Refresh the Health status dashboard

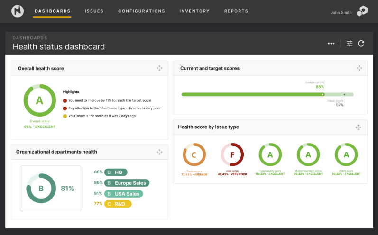pos(361,44)
